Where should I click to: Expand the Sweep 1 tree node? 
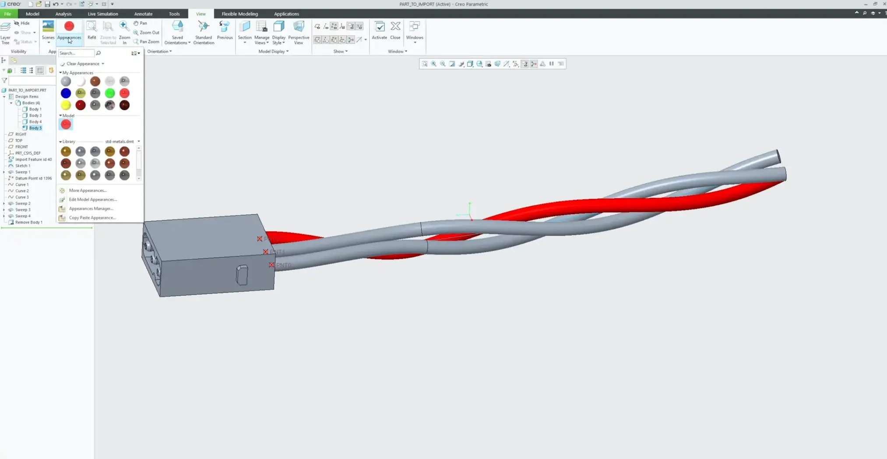tap(4, 172)
